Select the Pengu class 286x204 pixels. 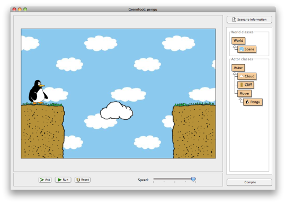pyautogui.click(x=253, y=102)
